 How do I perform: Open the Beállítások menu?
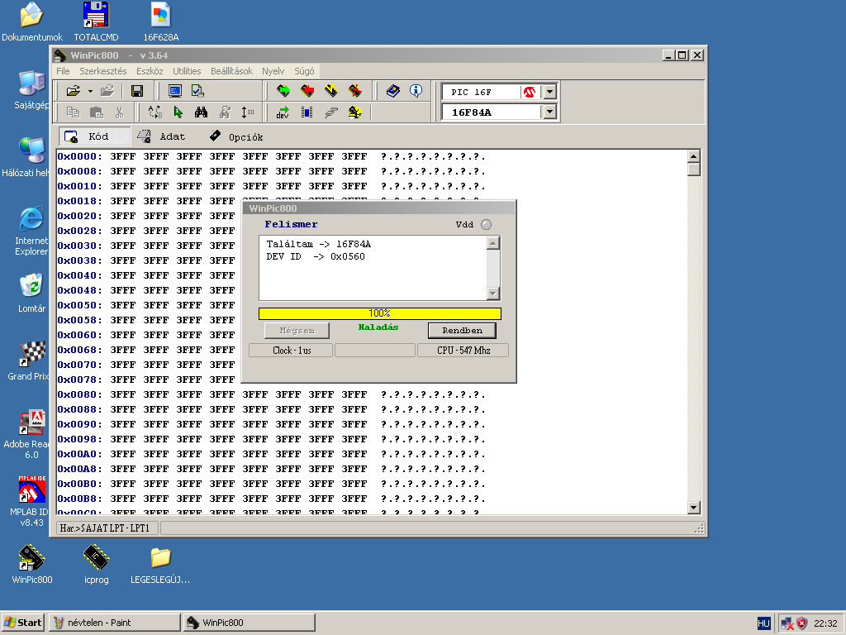(x=231, y=71)
